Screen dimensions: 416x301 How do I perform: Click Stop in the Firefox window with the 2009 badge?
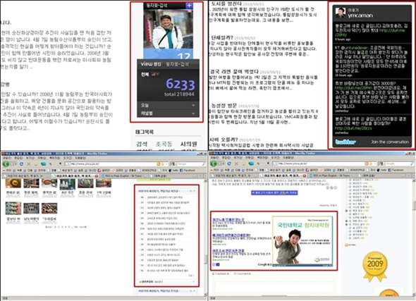click(236, 164)
